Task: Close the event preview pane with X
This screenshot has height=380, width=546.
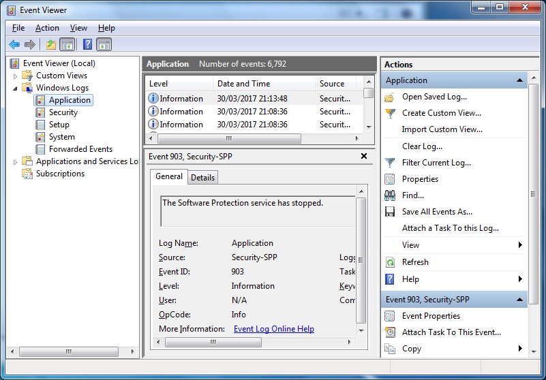Action: point(364,156)
